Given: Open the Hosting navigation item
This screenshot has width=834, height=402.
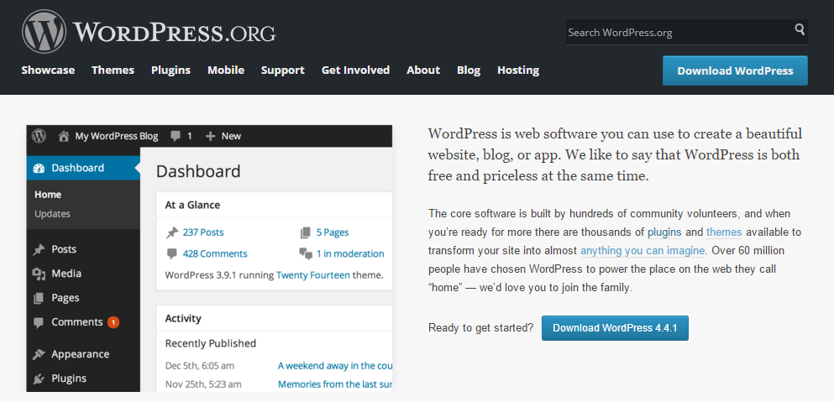Looking at the screenshot, I should coord(518,70).
